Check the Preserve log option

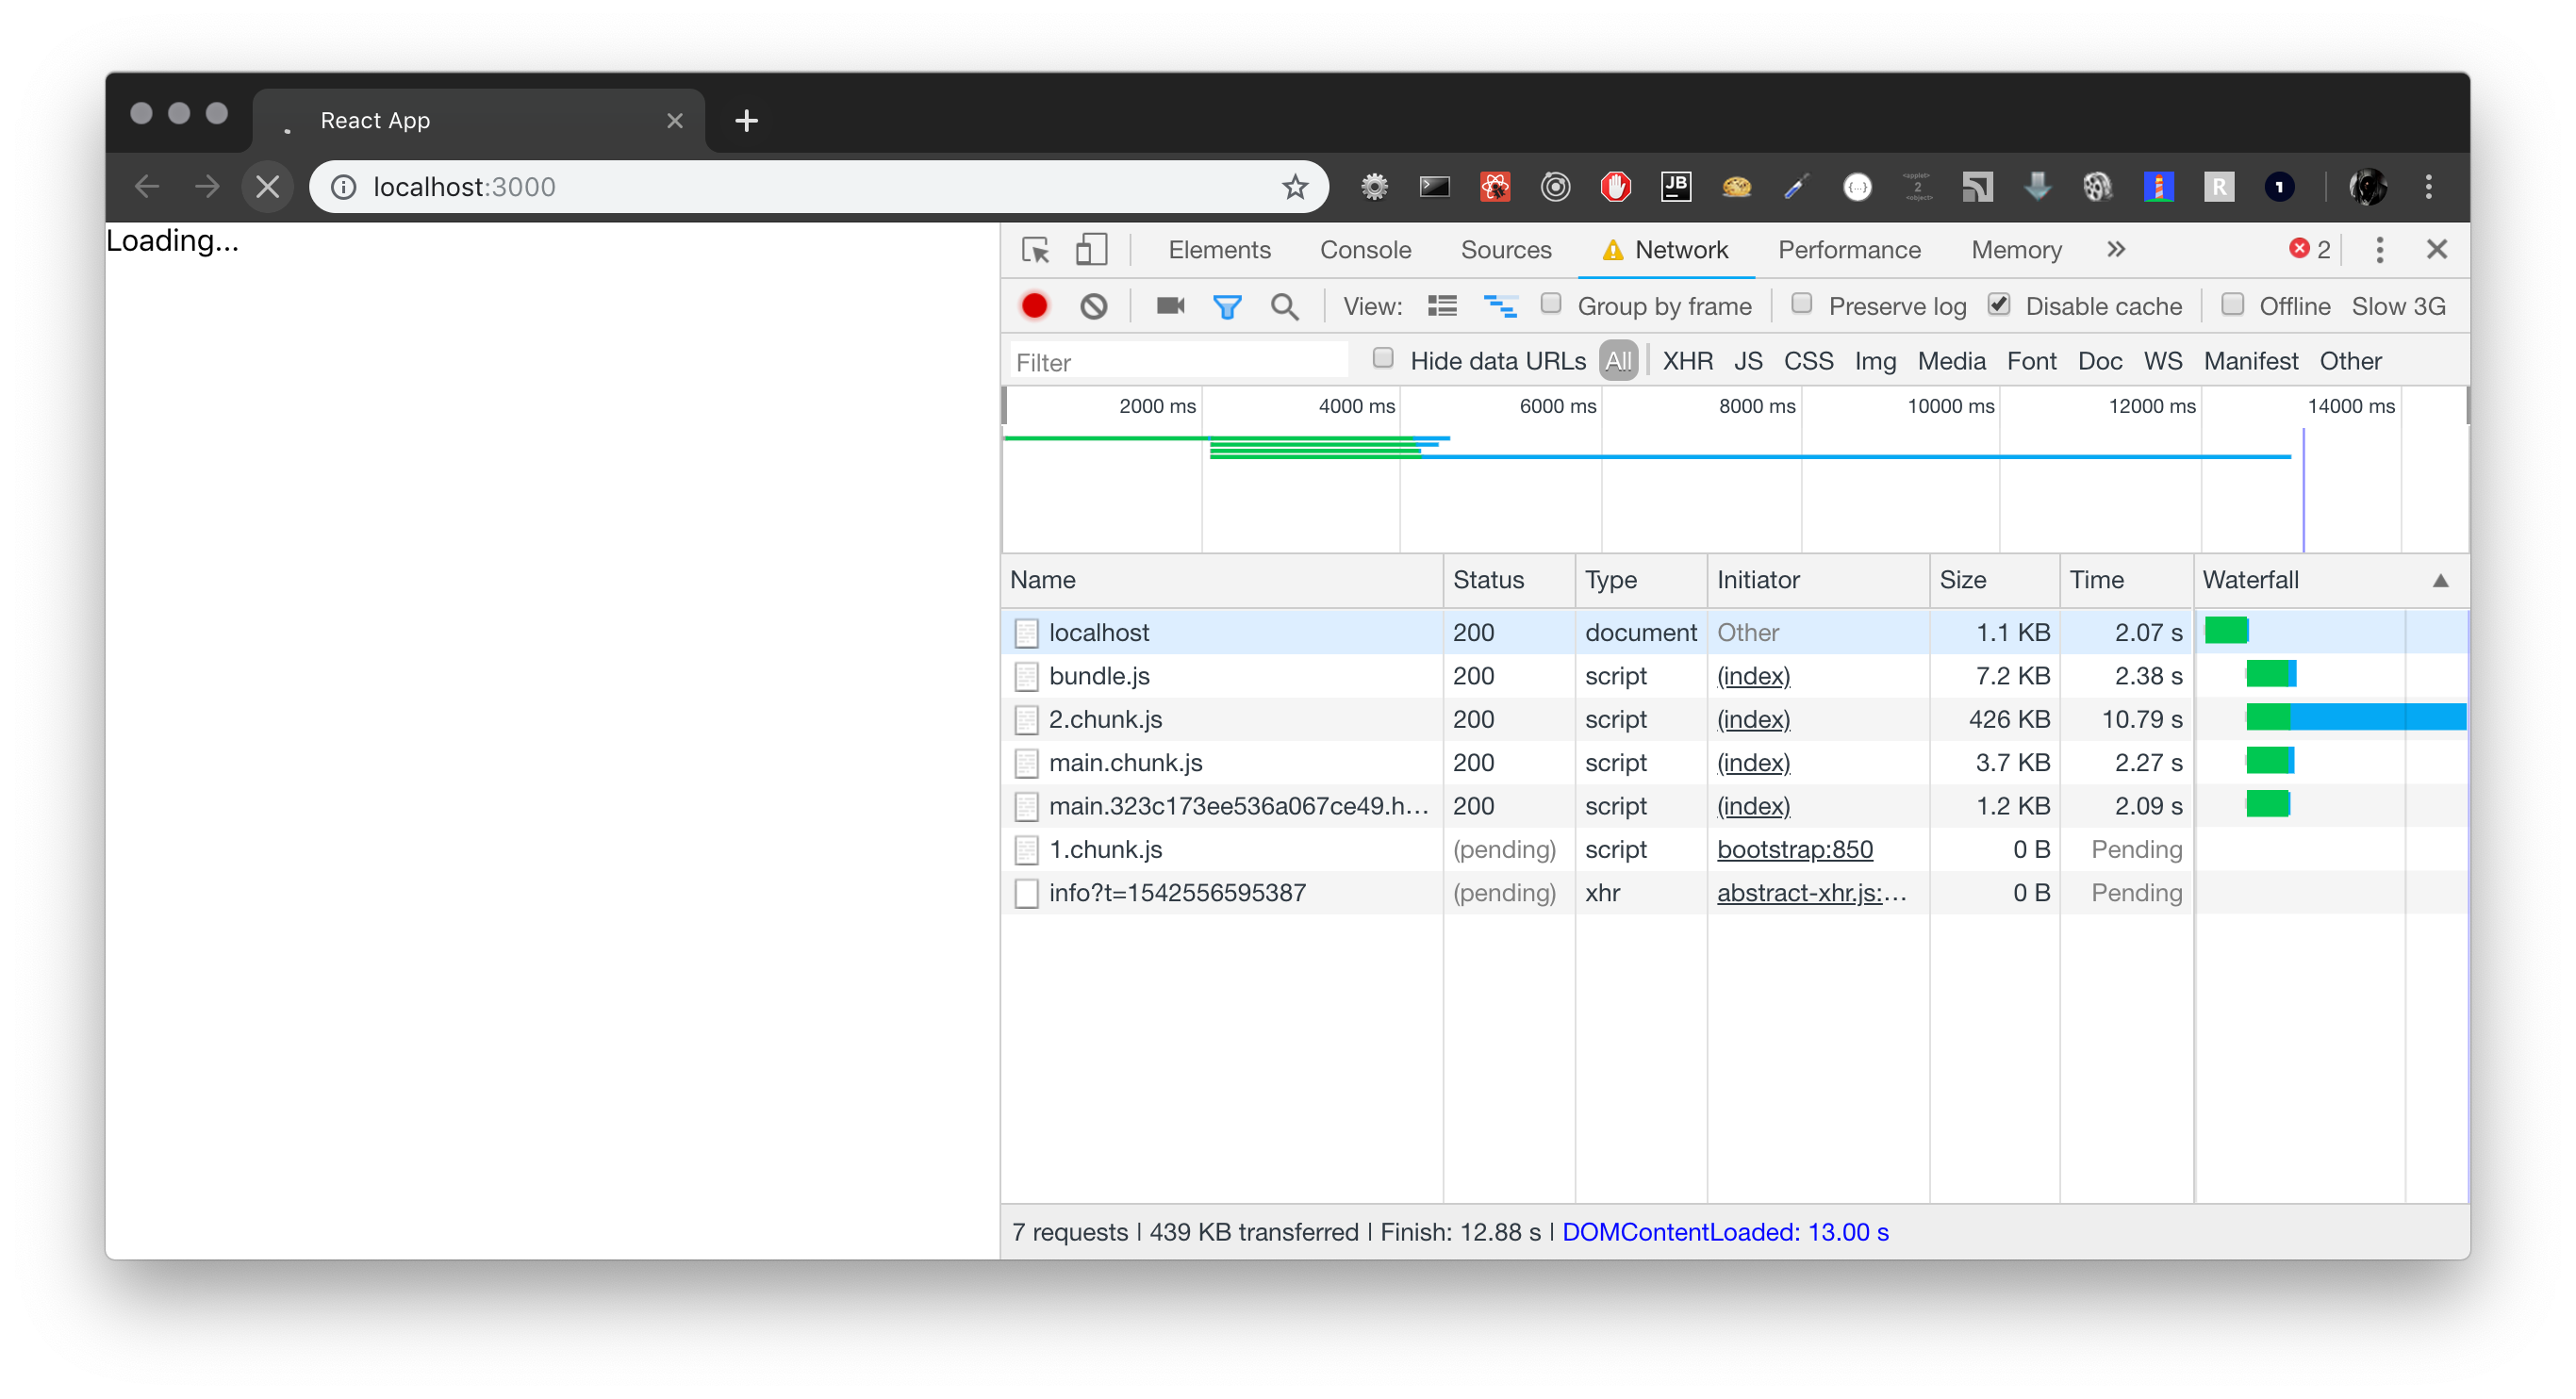[x=1802, y=305]
